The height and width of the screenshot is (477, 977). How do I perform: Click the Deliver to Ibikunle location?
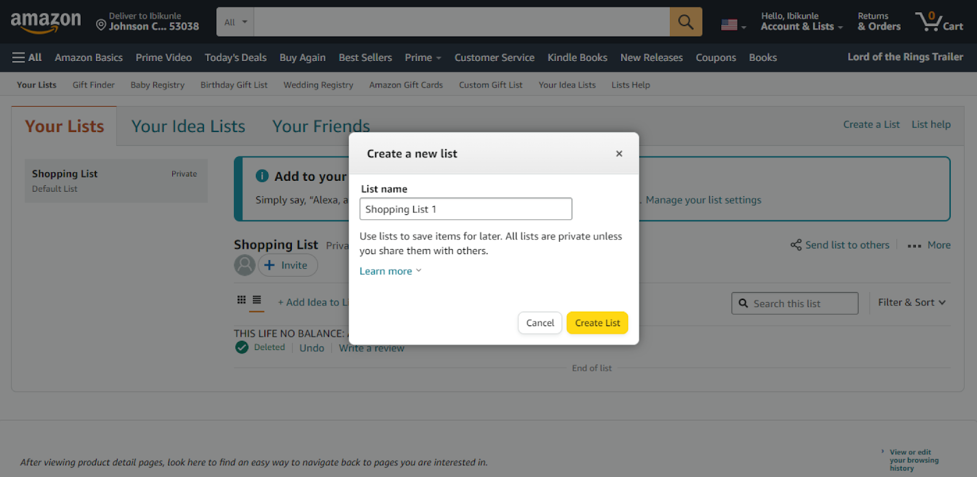[148, 22]
